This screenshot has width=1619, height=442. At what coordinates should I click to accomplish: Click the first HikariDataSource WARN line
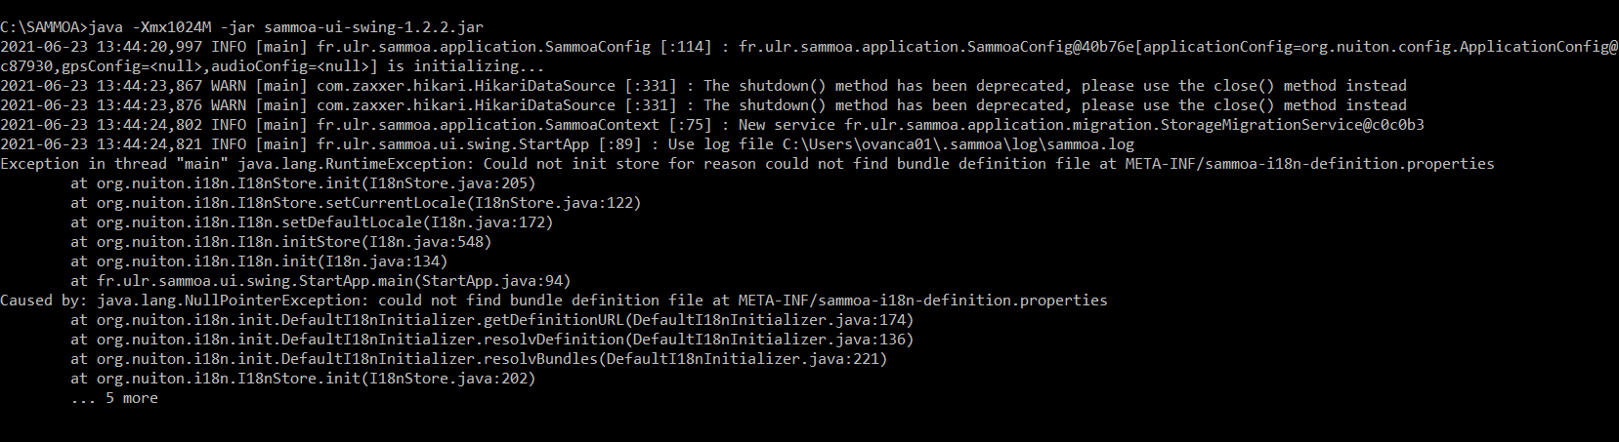(703, 86)
